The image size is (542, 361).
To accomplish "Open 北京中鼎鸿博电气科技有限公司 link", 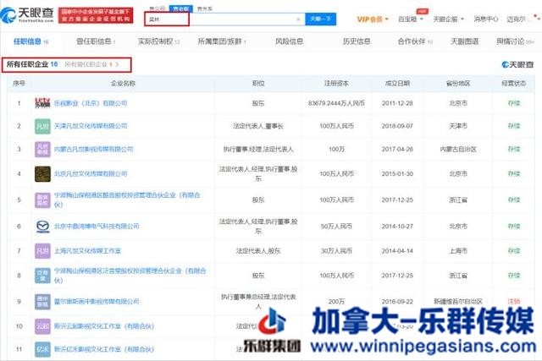I will click(x=97, y=226).
